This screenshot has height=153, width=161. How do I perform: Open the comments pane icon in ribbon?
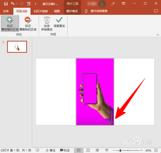[156, 11]
